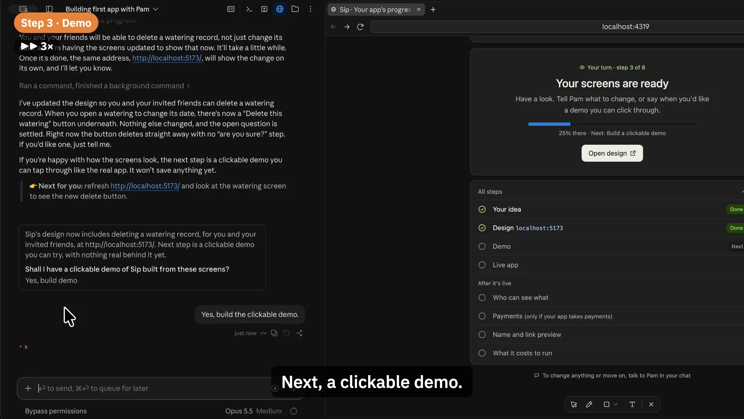The image size is (744, 419).
Task: Undo the last message via rewind icon
Action: click(x=286, y=333)
